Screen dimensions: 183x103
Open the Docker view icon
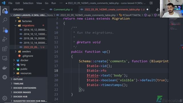[x=5, y=68]
